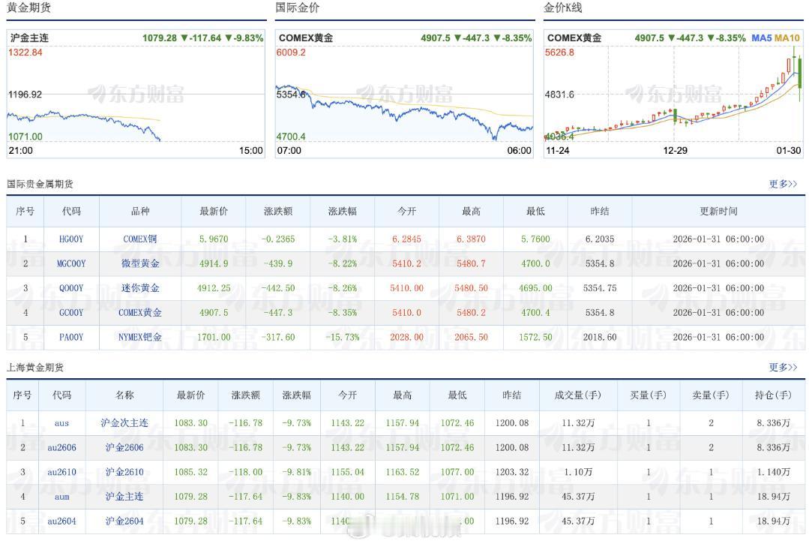Click the MA5 legend label

pyautogui.click(x=762, y=38)
